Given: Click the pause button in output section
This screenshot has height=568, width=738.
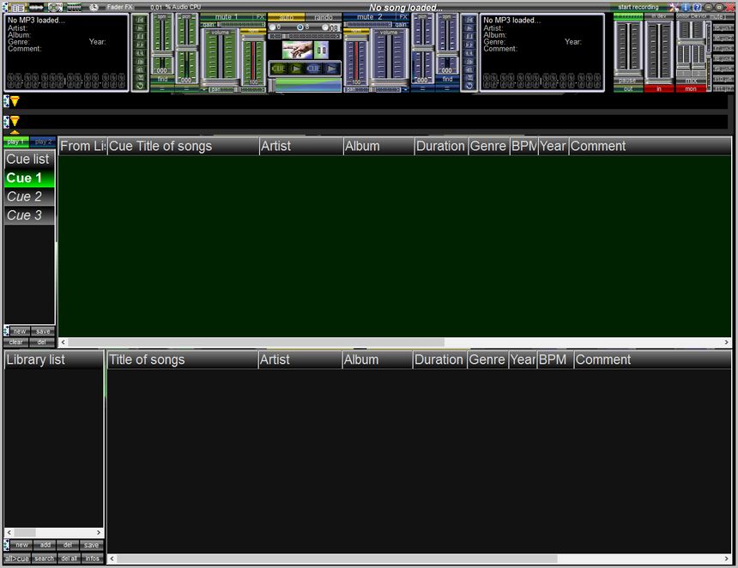Looking at the screenshot, I should click(628, 81).
